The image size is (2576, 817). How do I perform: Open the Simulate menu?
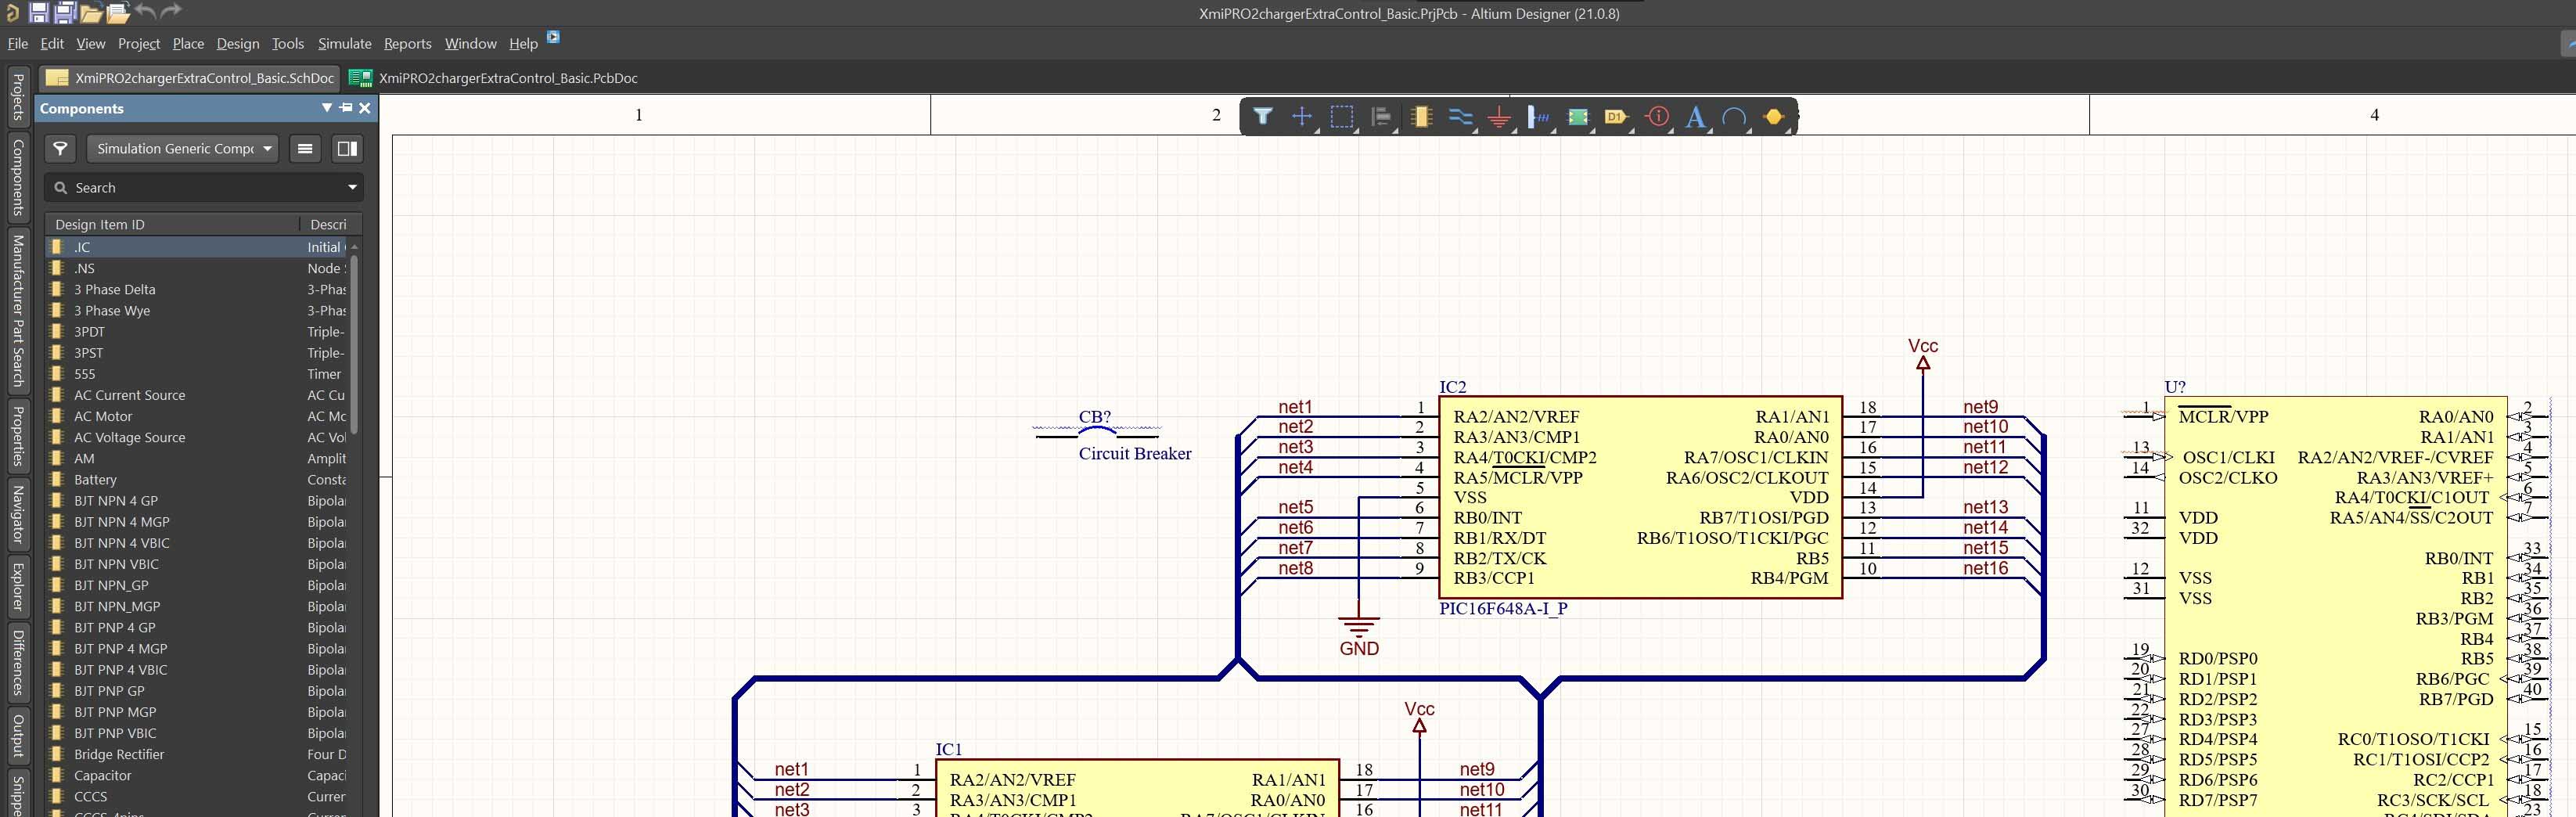(344, 44)
